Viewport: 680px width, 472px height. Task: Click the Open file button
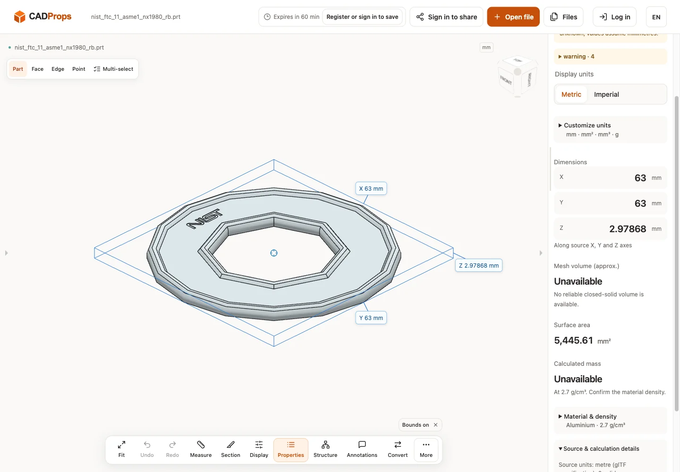pos(513,17)
